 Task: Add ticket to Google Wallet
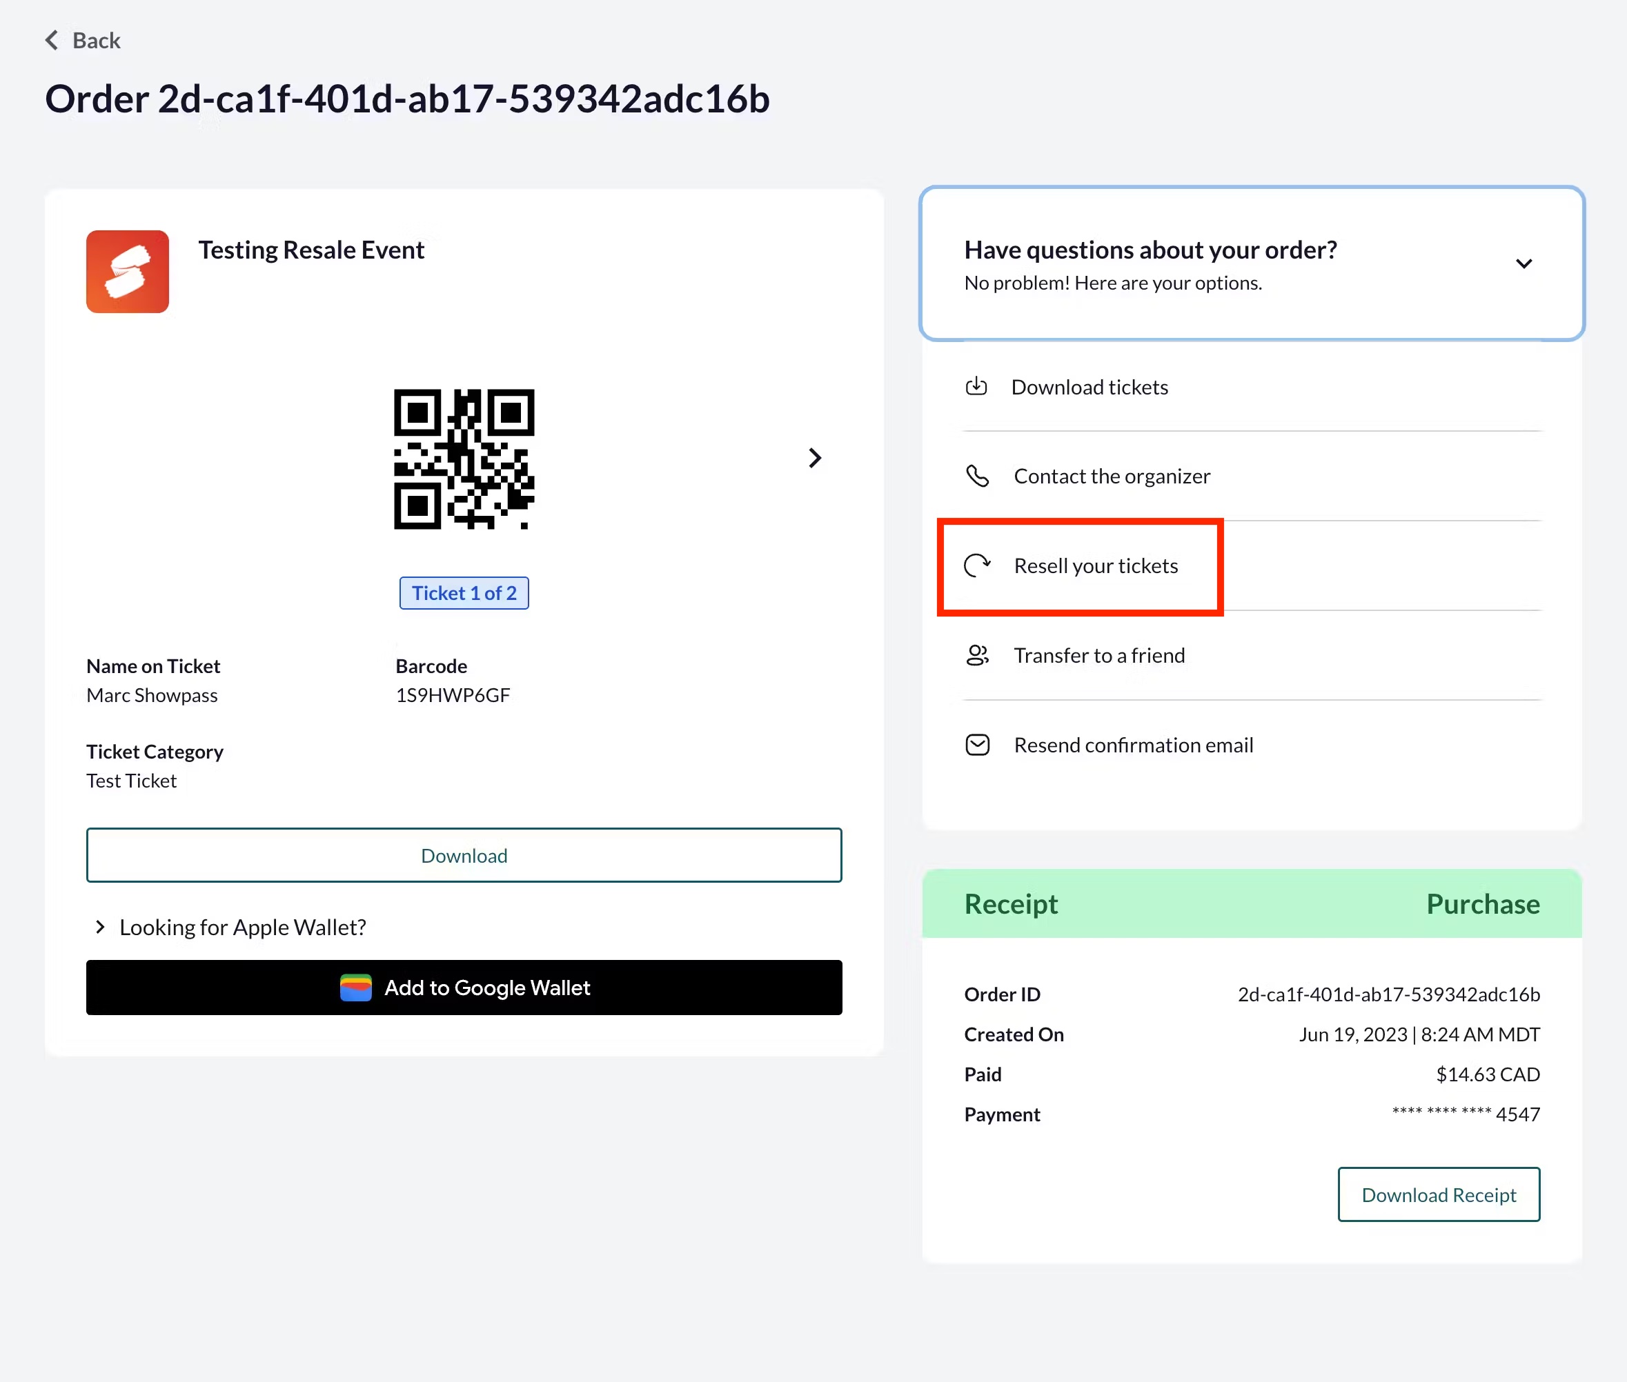click(x=464, y=988)
